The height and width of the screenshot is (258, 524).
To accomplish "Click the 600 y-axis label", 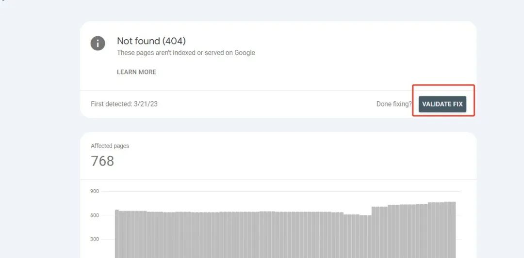I will point(95,215).
